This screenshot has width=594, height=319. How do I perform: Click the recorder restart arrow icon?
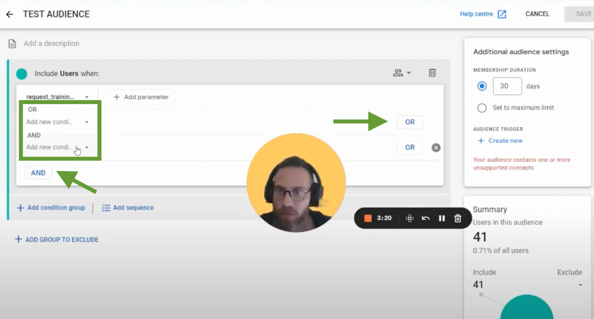click(426, 218)
